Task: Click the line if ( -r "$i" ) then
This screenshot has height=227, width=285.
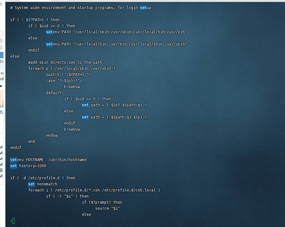Action: tap(67, 196)
